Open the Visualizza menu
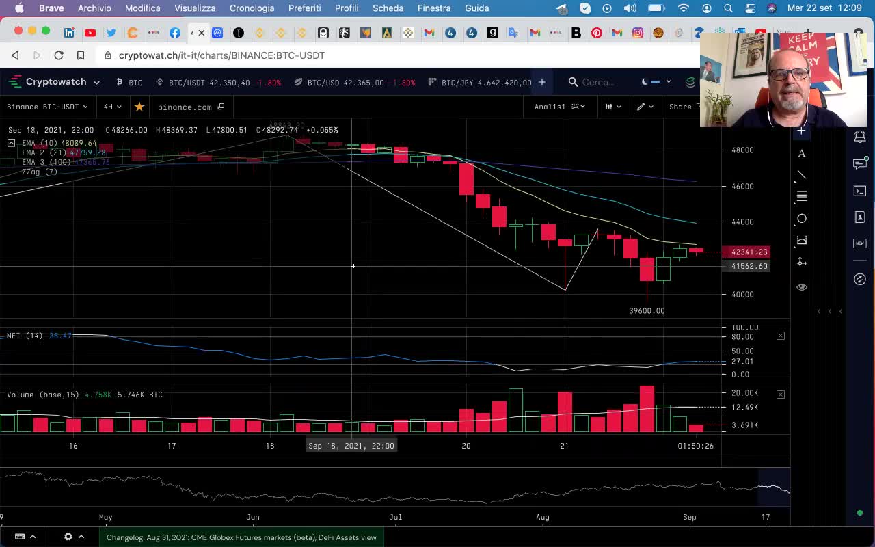The image size is (875, 547). point(195,8)
